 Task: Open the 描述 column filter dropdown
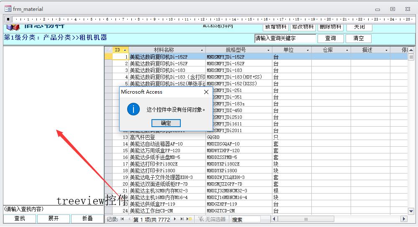(x=386, y=50)
